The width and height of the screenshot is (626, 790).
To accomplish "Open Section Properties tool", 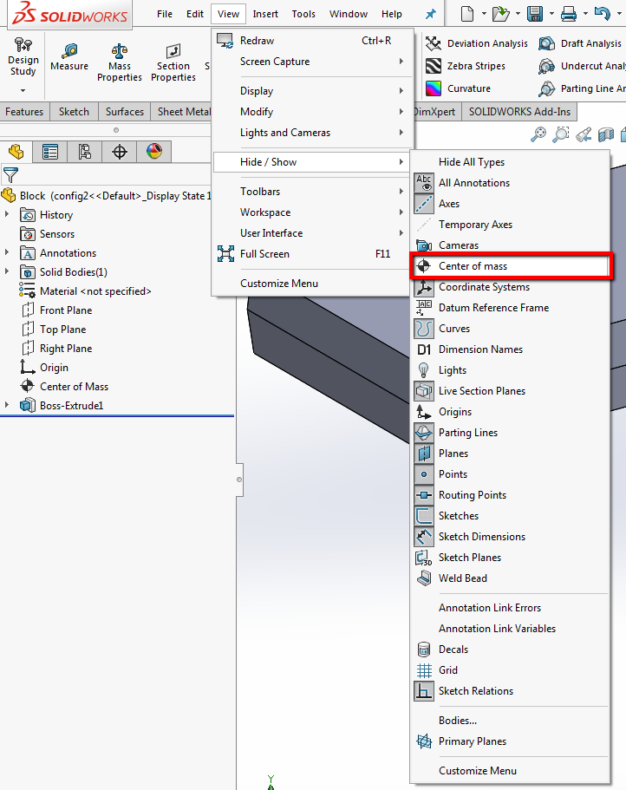I will point(173,63).
